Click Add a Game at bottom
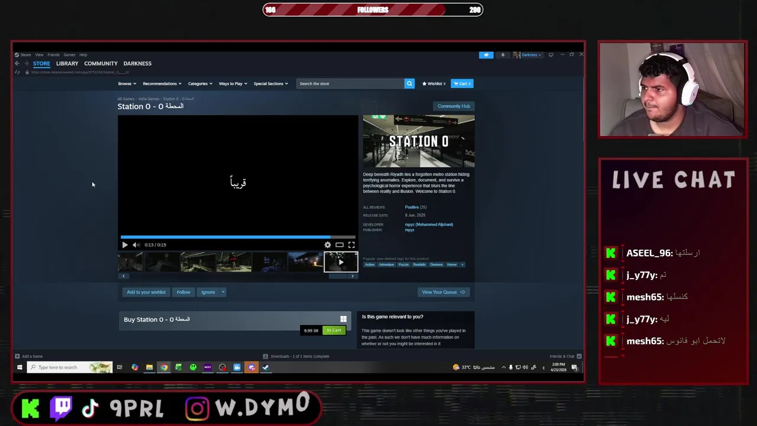Screen dimensions: 757x426 point(28,356)
